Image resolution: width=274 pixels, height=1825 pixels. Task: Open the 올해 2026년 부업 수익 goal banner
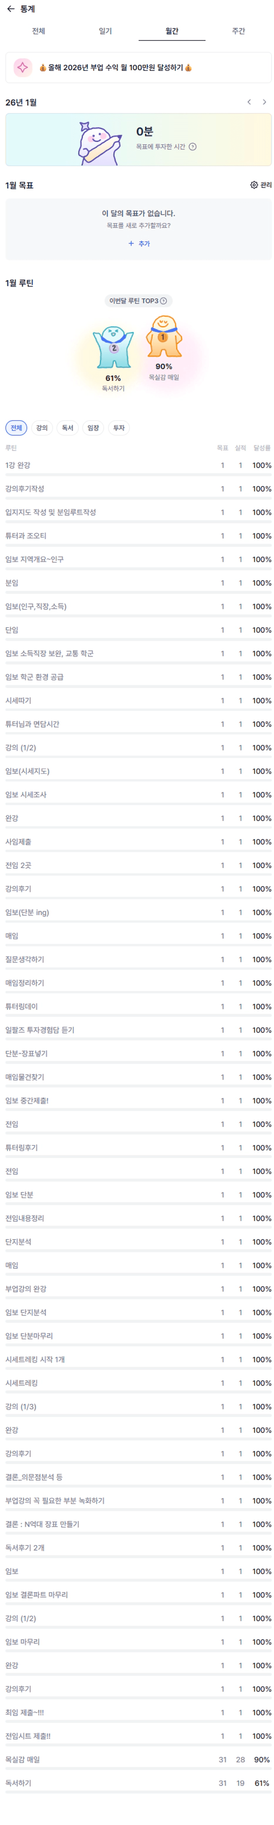138,67
